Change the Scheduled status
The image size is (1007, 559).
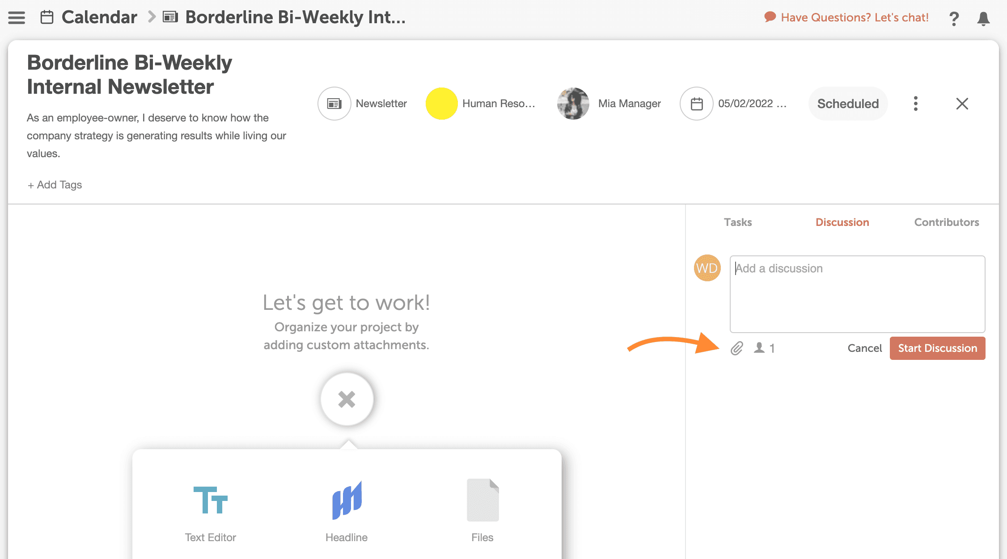click(x=848, y=104)
